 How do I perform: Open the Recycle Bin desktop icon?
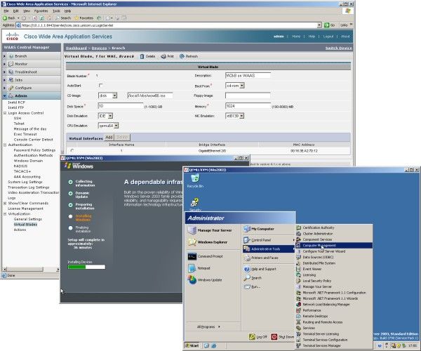(x=195, y=178)
